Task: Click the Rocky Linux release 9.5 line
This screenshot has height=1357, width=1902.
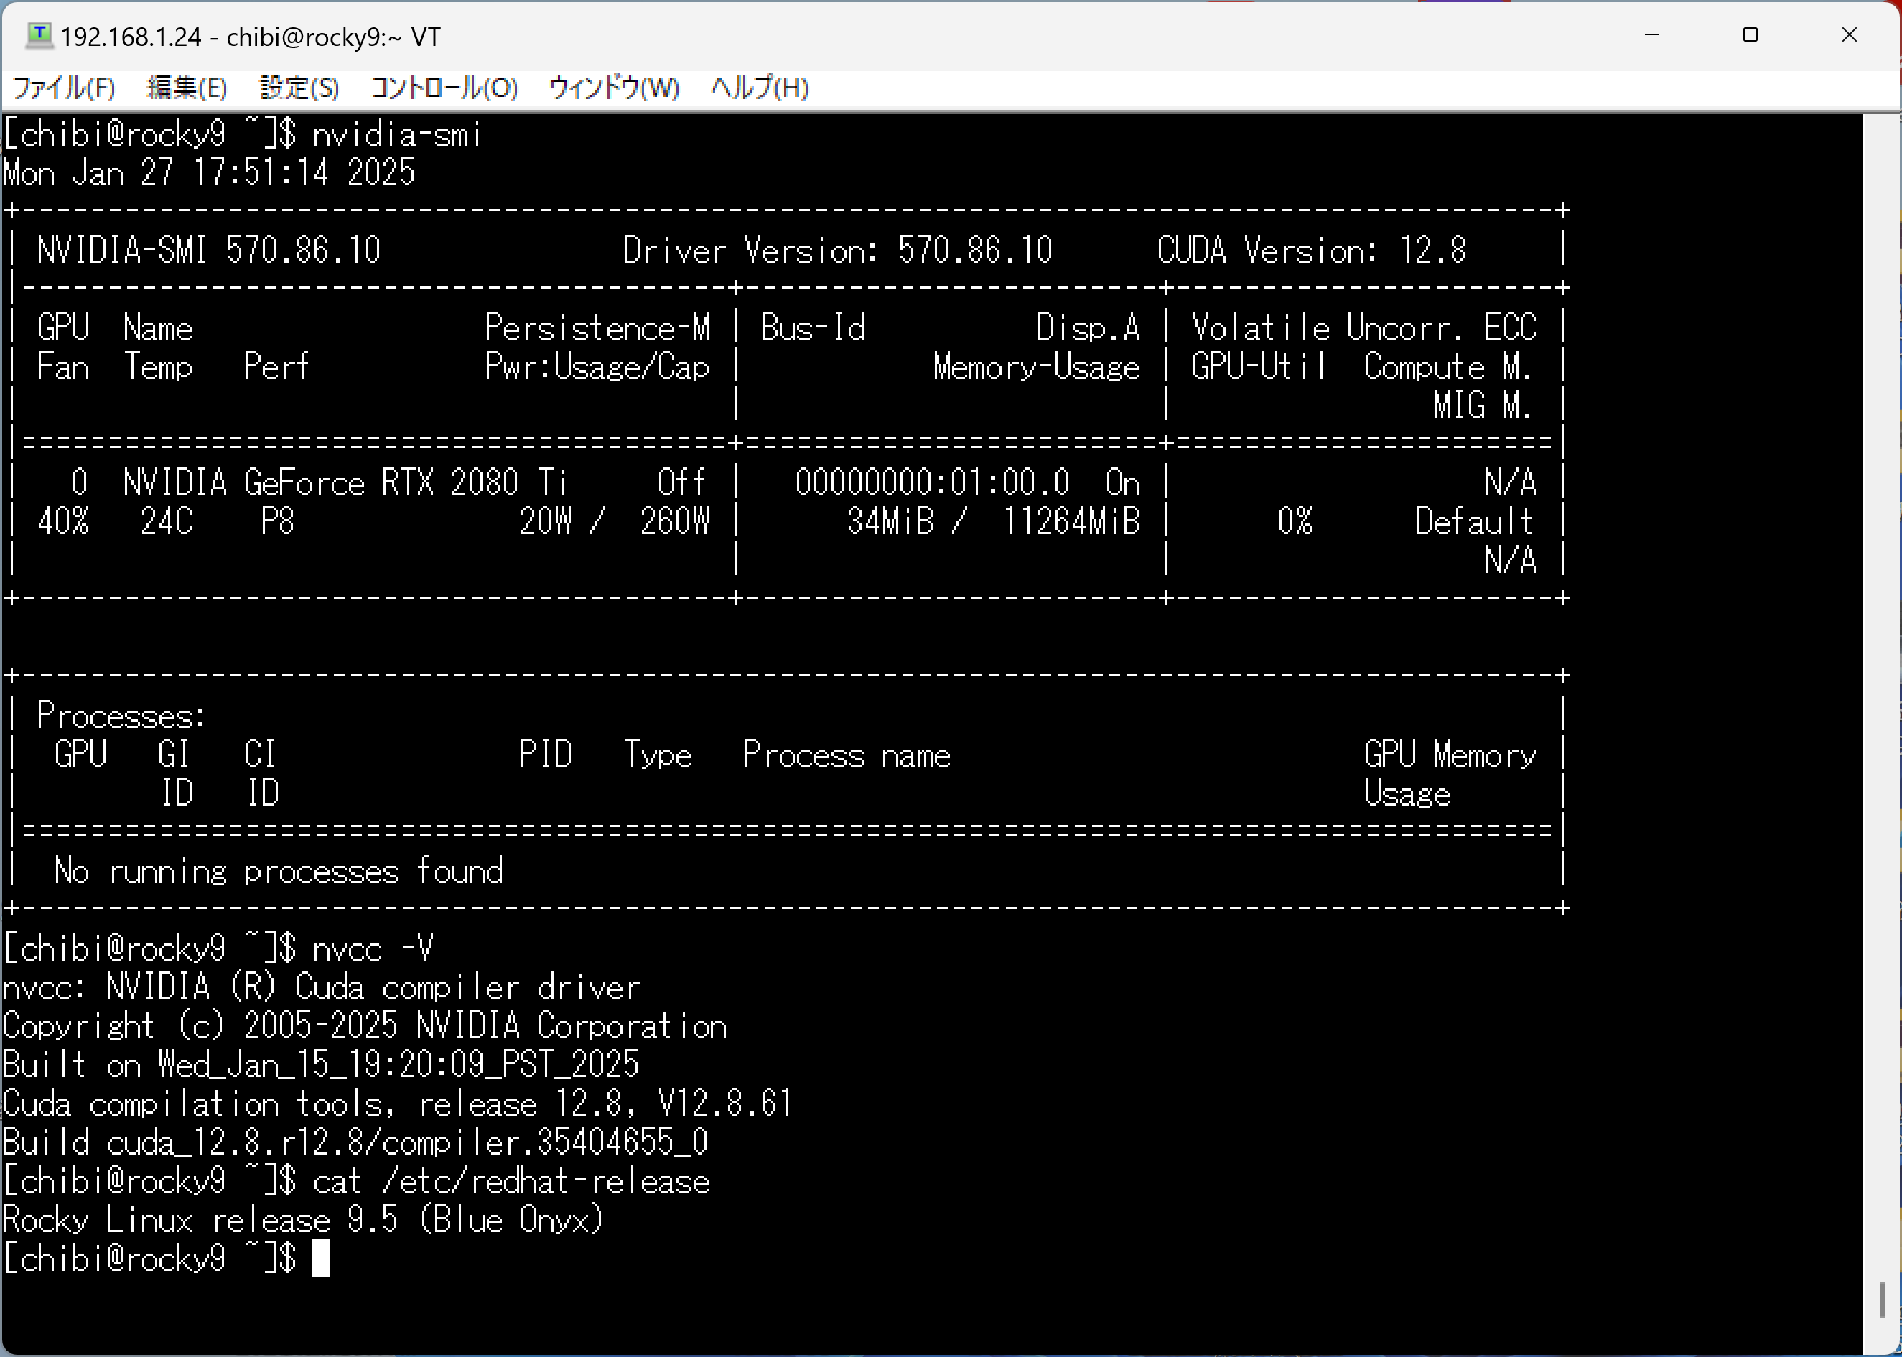Action: (302, 1220)
